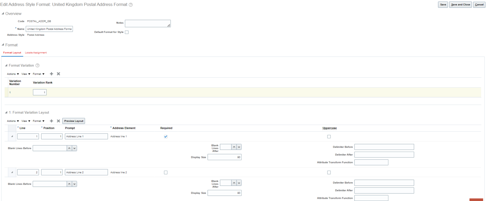
Task: Collapse the Format section
Action: coord(3,45)
